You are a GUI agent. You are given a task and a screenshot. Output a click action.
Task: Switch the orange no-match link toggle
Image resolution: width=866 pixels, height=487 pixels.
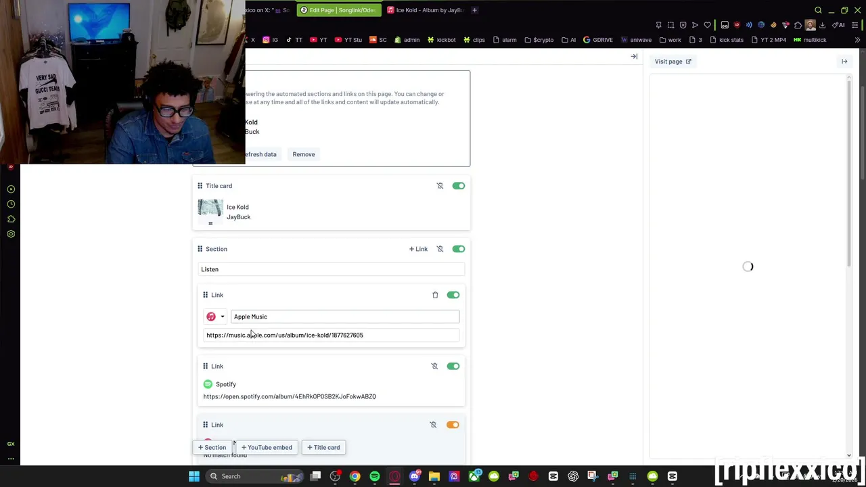(x=453, y=425)
